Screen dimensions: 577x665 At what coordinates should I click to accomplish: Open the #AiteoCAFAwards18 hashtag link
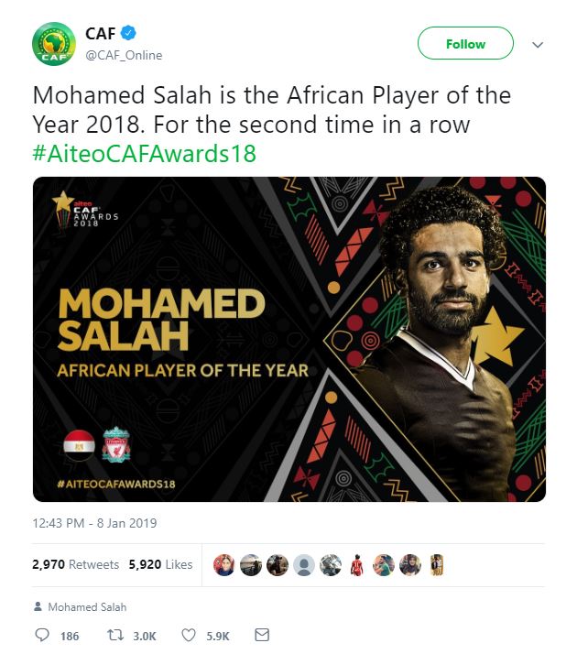coord(144,152)
